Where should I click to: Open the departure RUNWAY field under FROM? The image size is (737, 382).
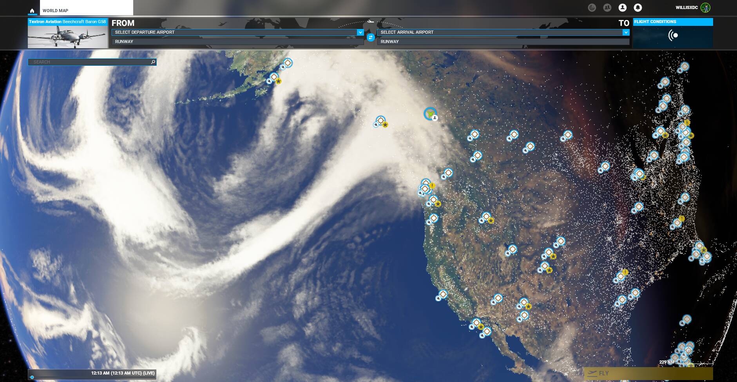click(x=237, y=42)
